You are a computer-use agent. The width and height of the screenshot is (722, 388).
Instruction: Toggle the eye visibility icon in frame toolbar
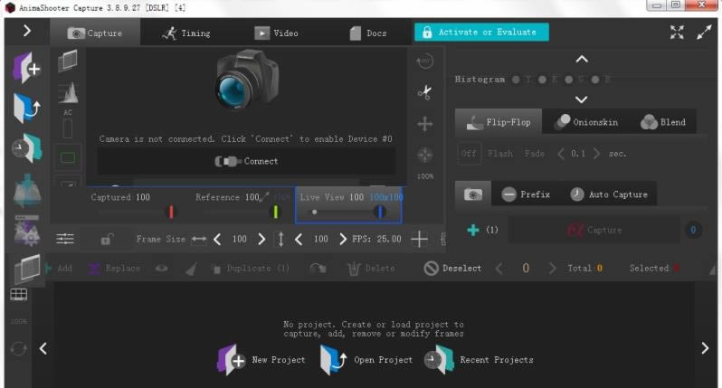(161, 268)
